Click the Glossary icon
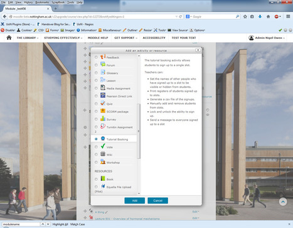Viewport: 293px width, 228px height. pos(103,72)
